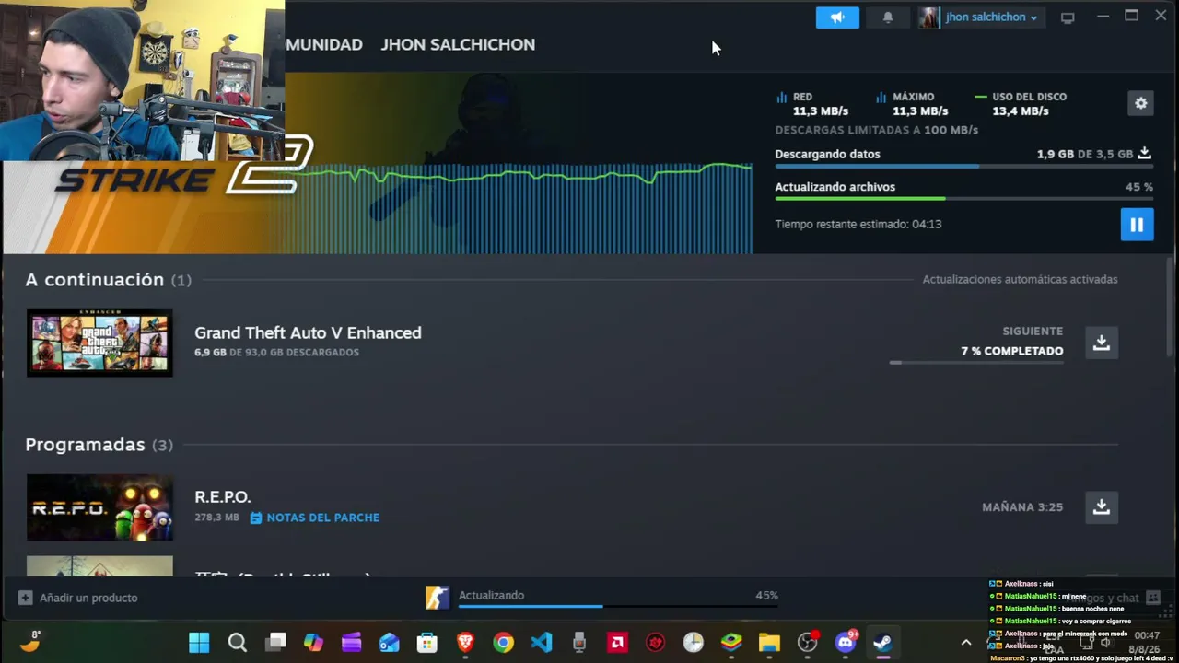Click the Grand Theft Auto V progress bar
Image resolution: width=1179 pixels, height=663 pixels.
pos(976,363)
